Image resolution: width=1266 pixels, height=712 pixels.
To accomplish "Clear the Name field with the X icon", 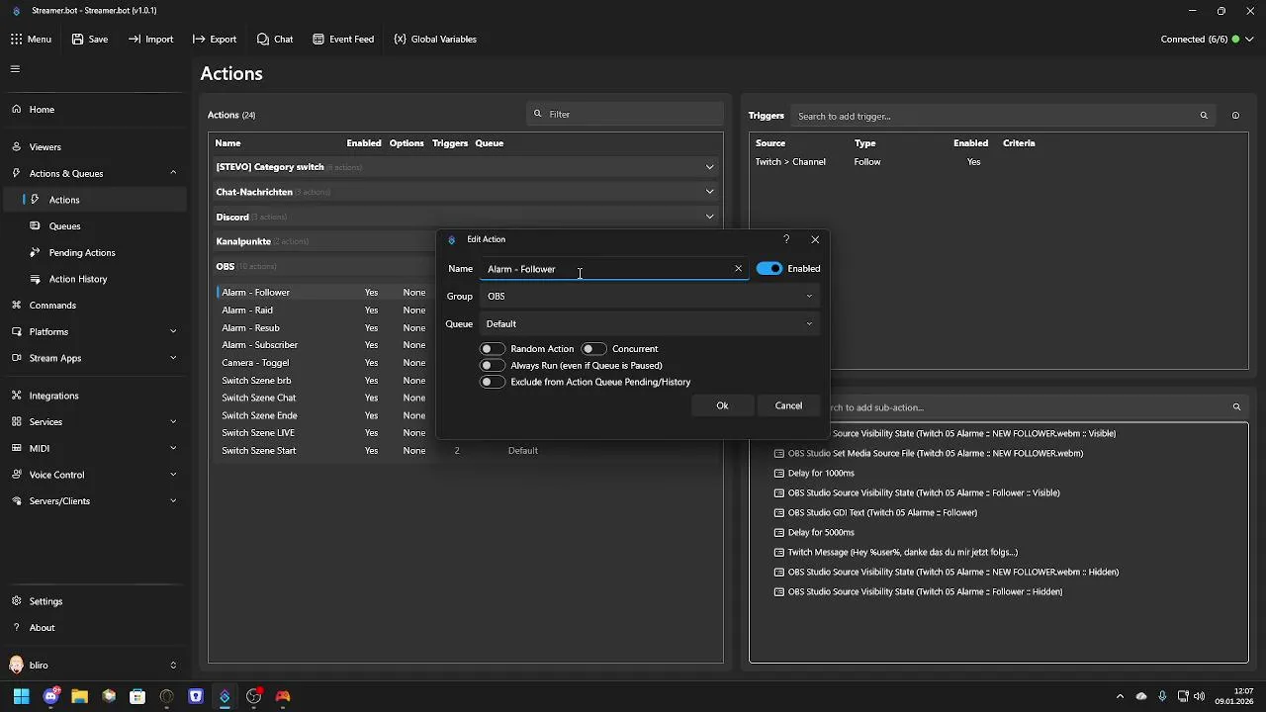I will (x=738, y=269).
